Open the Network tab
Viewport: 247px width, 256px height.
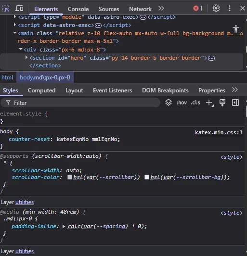coord(140,9)
